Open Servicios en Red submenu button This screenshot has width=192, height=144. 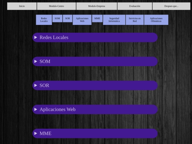[x=135, y=20]
